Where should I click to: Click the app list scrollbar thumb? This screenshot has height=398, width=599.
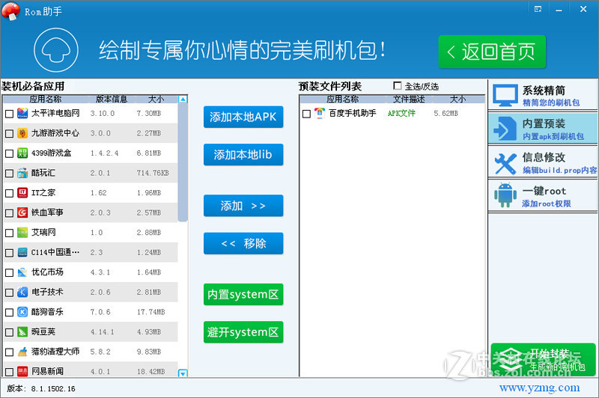[183, 162]
